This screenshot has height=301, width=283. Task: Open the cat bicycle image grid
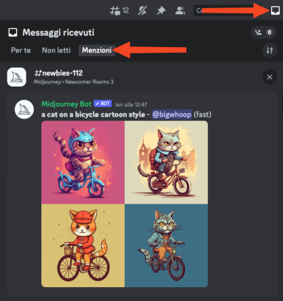pyautogui.click(x=124, y=204)
